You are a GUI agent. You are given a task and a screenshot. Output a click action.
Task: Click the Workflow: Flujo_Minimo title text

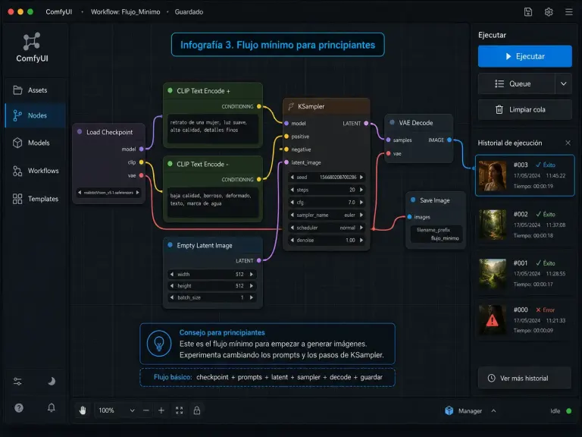[126, 12]
